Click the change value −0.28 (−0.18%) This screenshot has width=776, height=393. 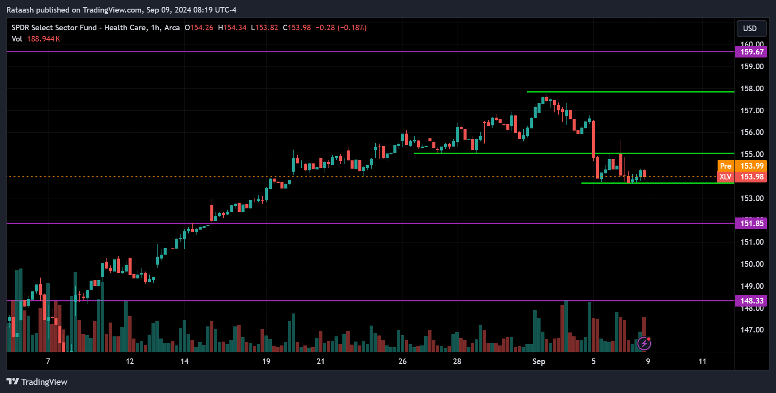[341, 28]
